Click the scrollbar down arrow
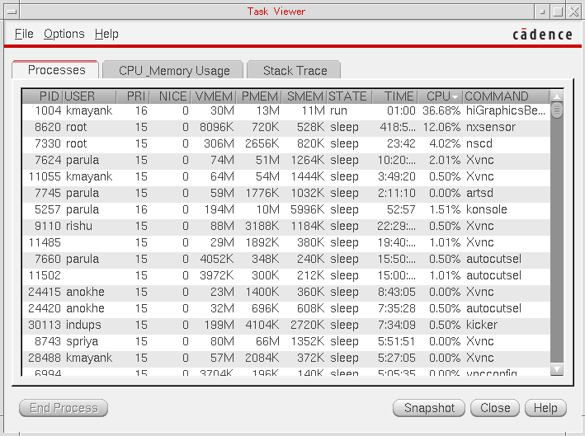Screen dimensions: 585x436 (557, 369)
